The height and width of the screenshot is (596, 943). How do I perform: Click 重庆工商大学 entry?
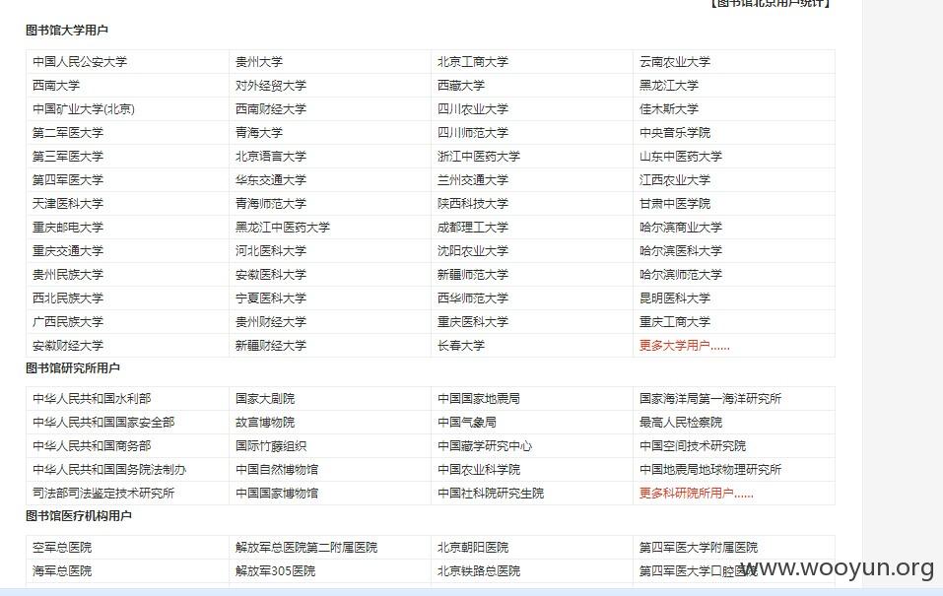click(x=675, y=322)
